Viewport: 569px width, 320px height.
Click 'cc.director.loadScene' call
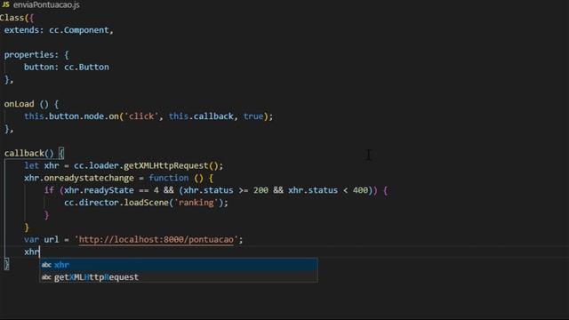tap(116, 203)
